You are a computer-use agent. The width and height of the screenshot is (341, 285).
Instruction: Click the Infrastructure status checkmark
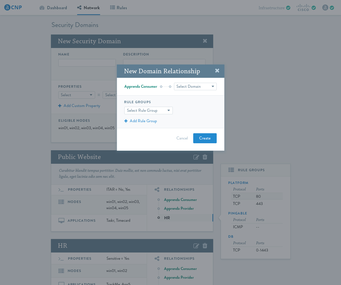[288, 8]
